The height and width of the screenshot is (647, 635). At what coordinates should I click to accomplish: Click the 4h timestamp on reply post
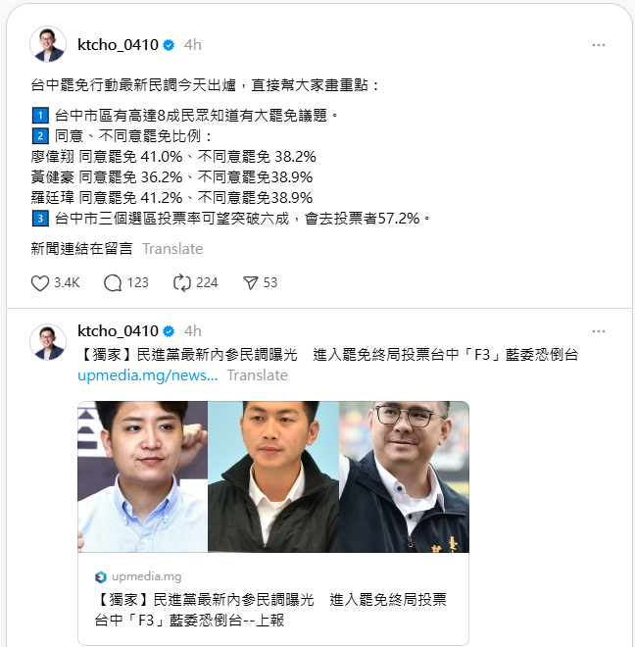[x=193, y=331]
